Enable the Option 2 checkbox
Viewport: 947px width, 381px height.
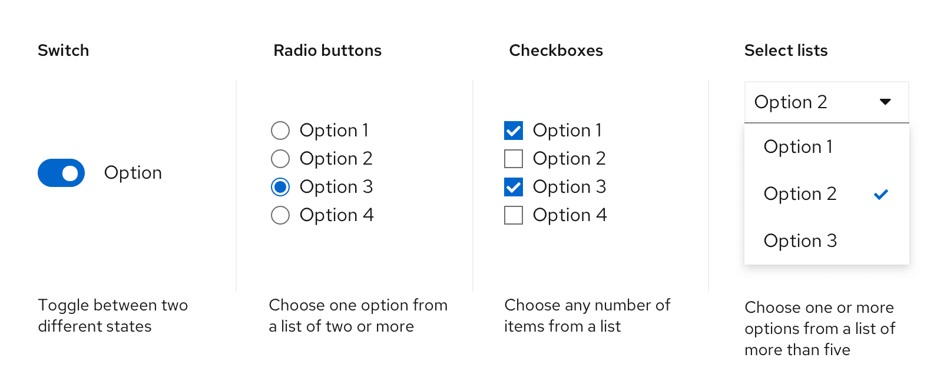514,159
